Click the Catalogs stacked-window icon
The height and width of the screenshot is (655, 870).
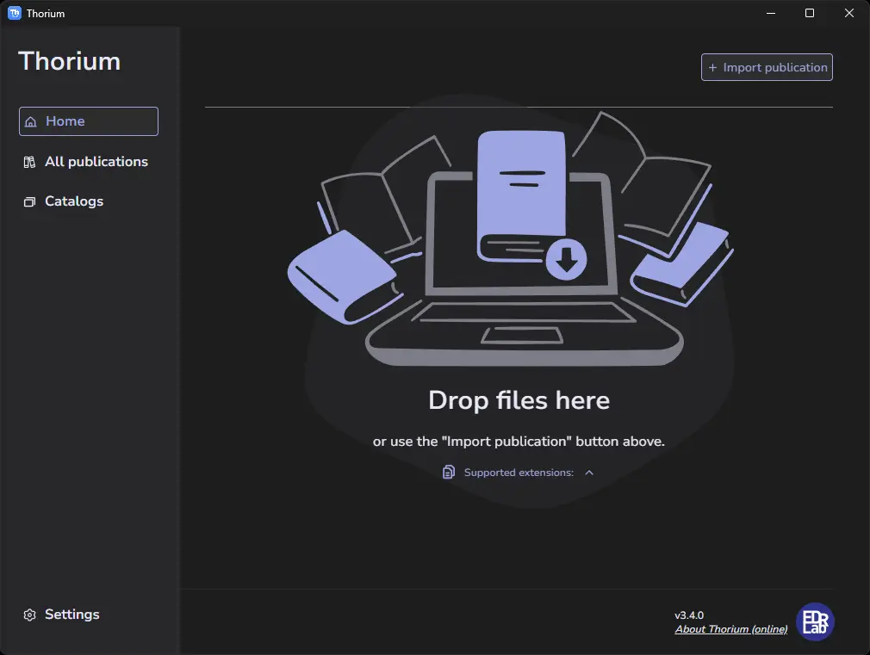(29, 202)
